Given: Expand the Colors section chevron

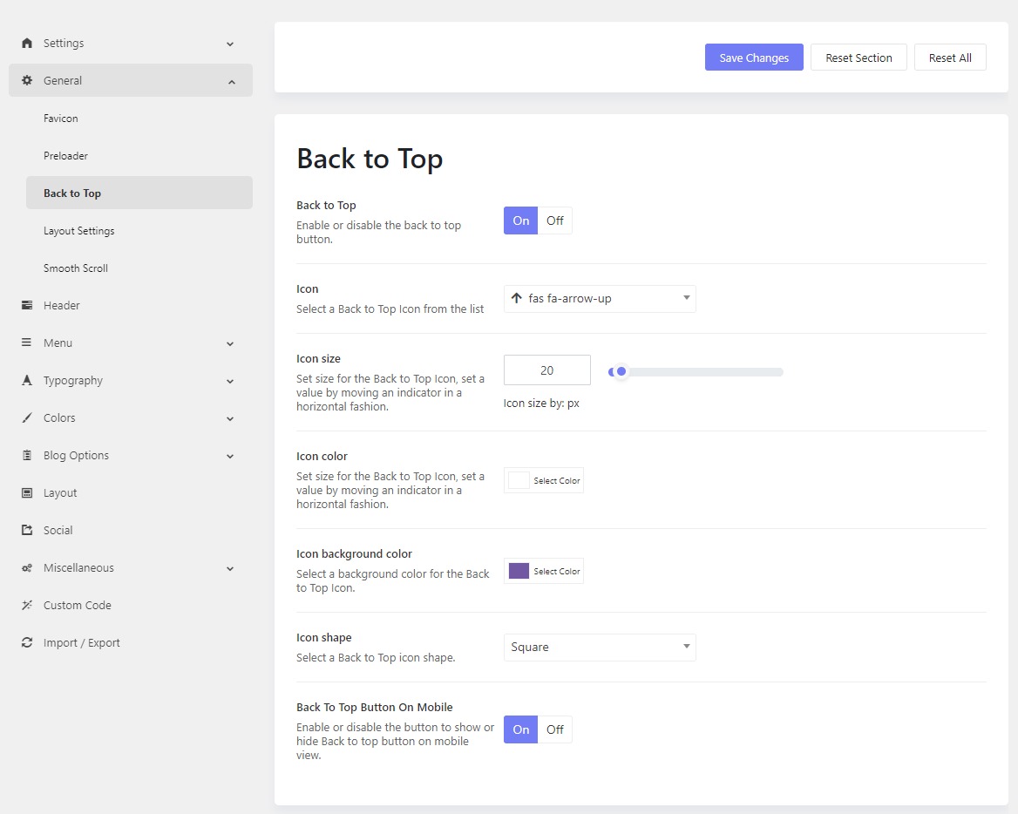Looking at the screenshot, I should [230, 419].
